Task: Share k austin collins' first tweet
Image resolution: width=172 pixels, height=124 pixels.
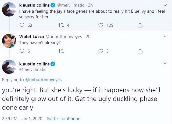Action: pos(139,25)
